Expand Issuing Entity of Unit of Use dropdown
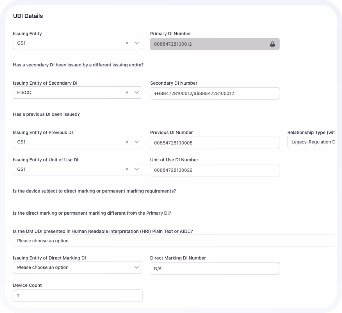 coord(137,169)
